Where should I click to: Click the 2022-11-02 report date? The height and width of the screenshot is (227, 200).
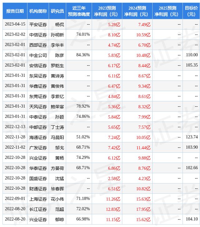(15, 147)
